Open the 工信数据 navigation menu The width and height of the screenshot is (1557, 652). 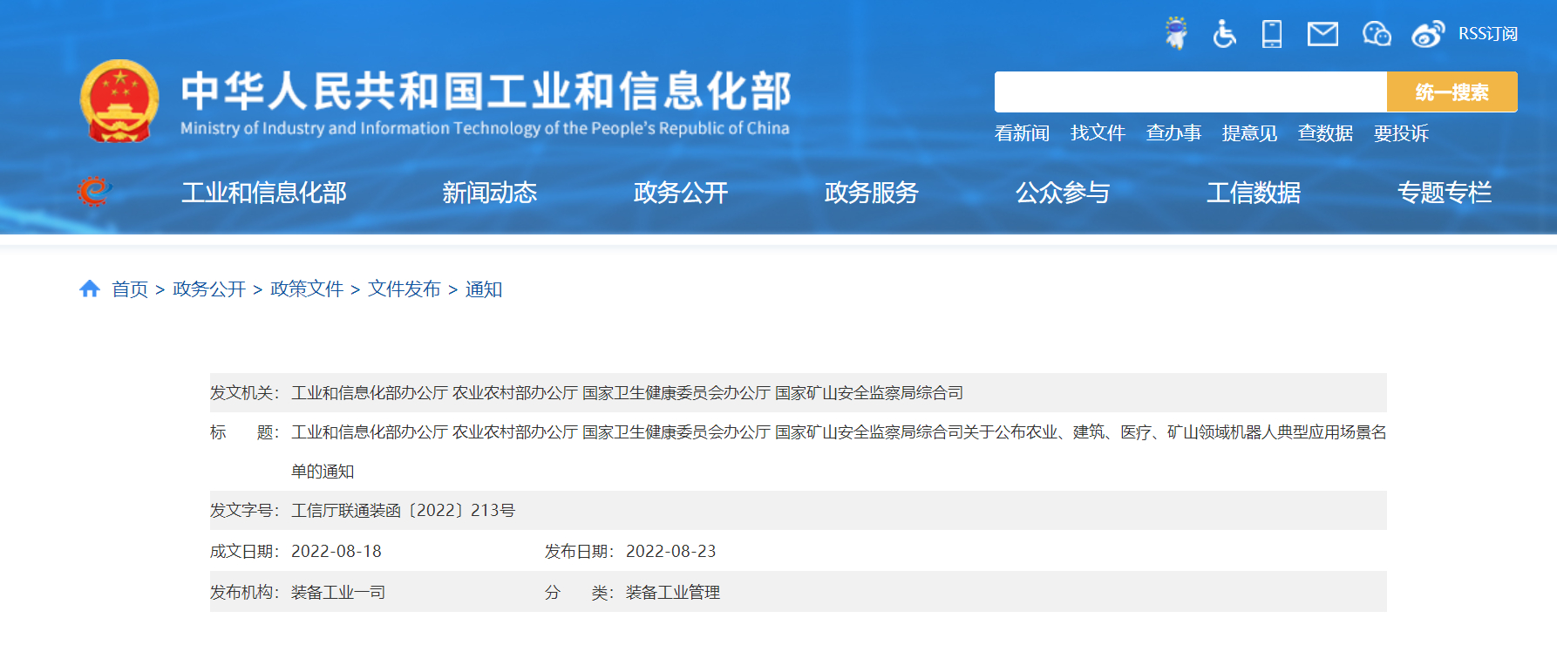1254,193
